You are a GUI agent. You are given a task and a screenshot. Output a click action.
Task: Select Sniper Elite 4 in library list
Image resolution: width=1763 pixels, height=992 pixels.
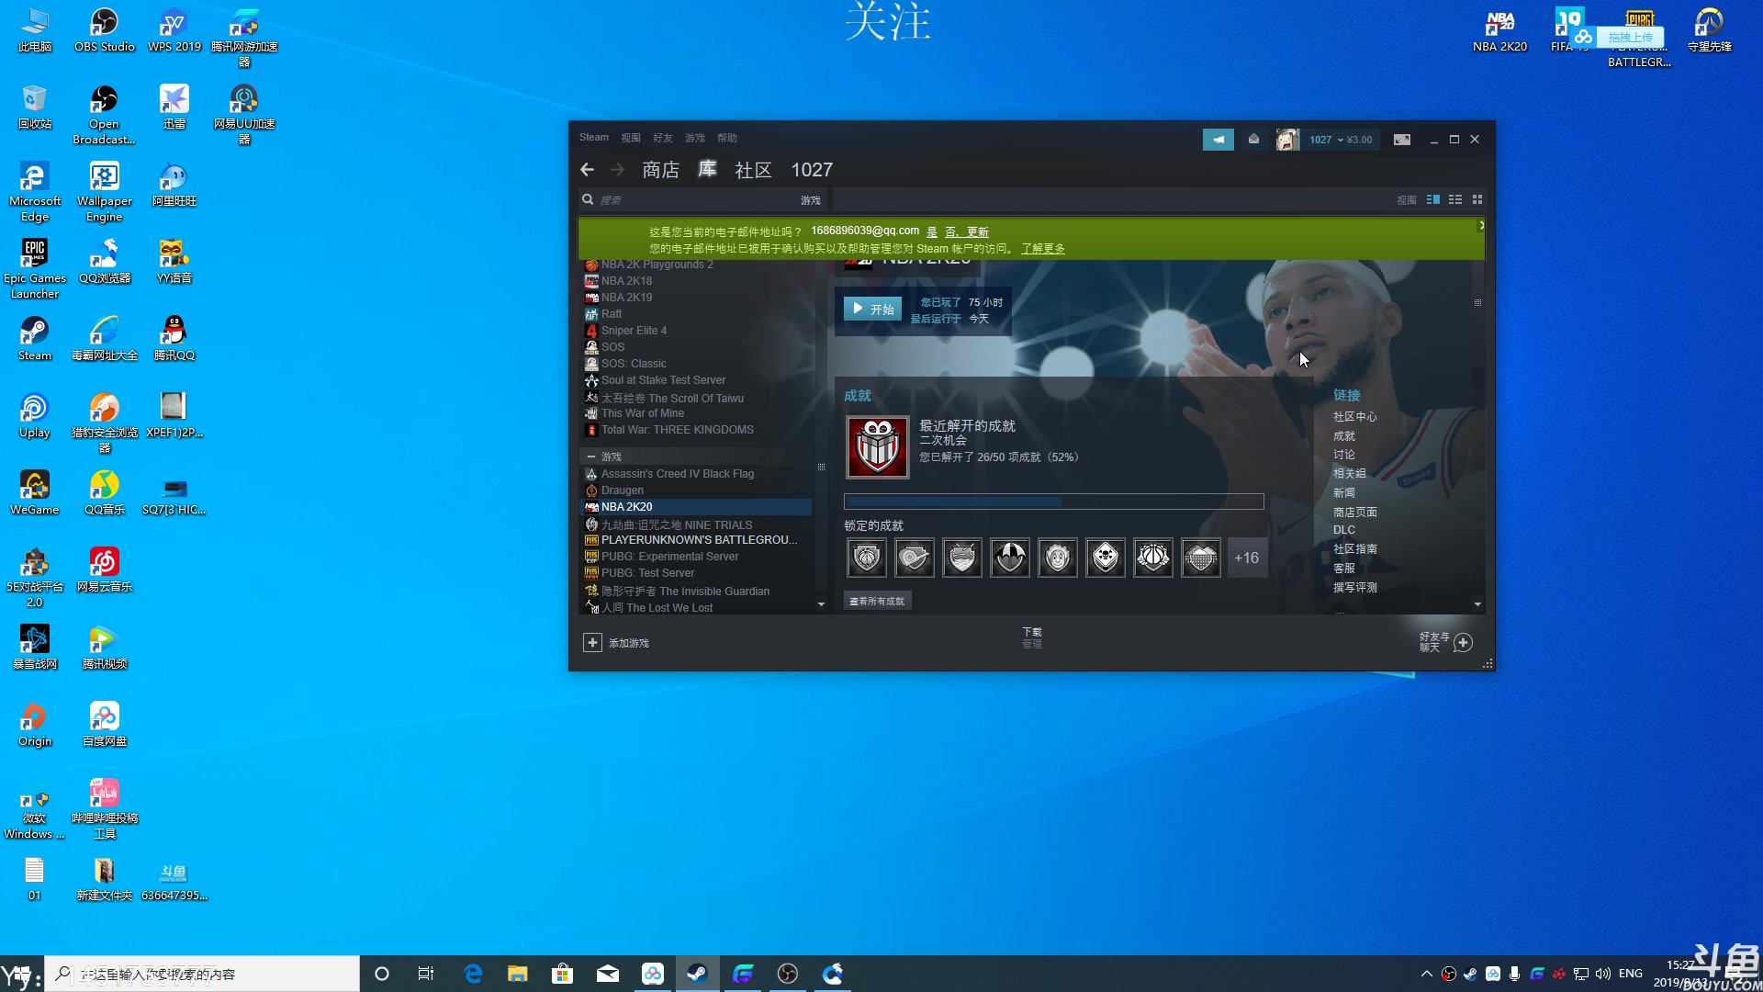pyautogui.click(x=634, y=331)
